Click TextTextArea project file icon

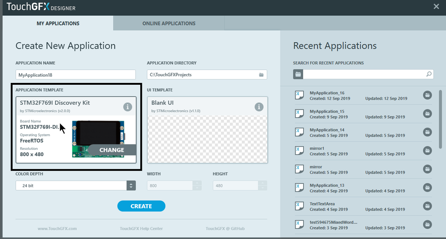pos(299,206)
